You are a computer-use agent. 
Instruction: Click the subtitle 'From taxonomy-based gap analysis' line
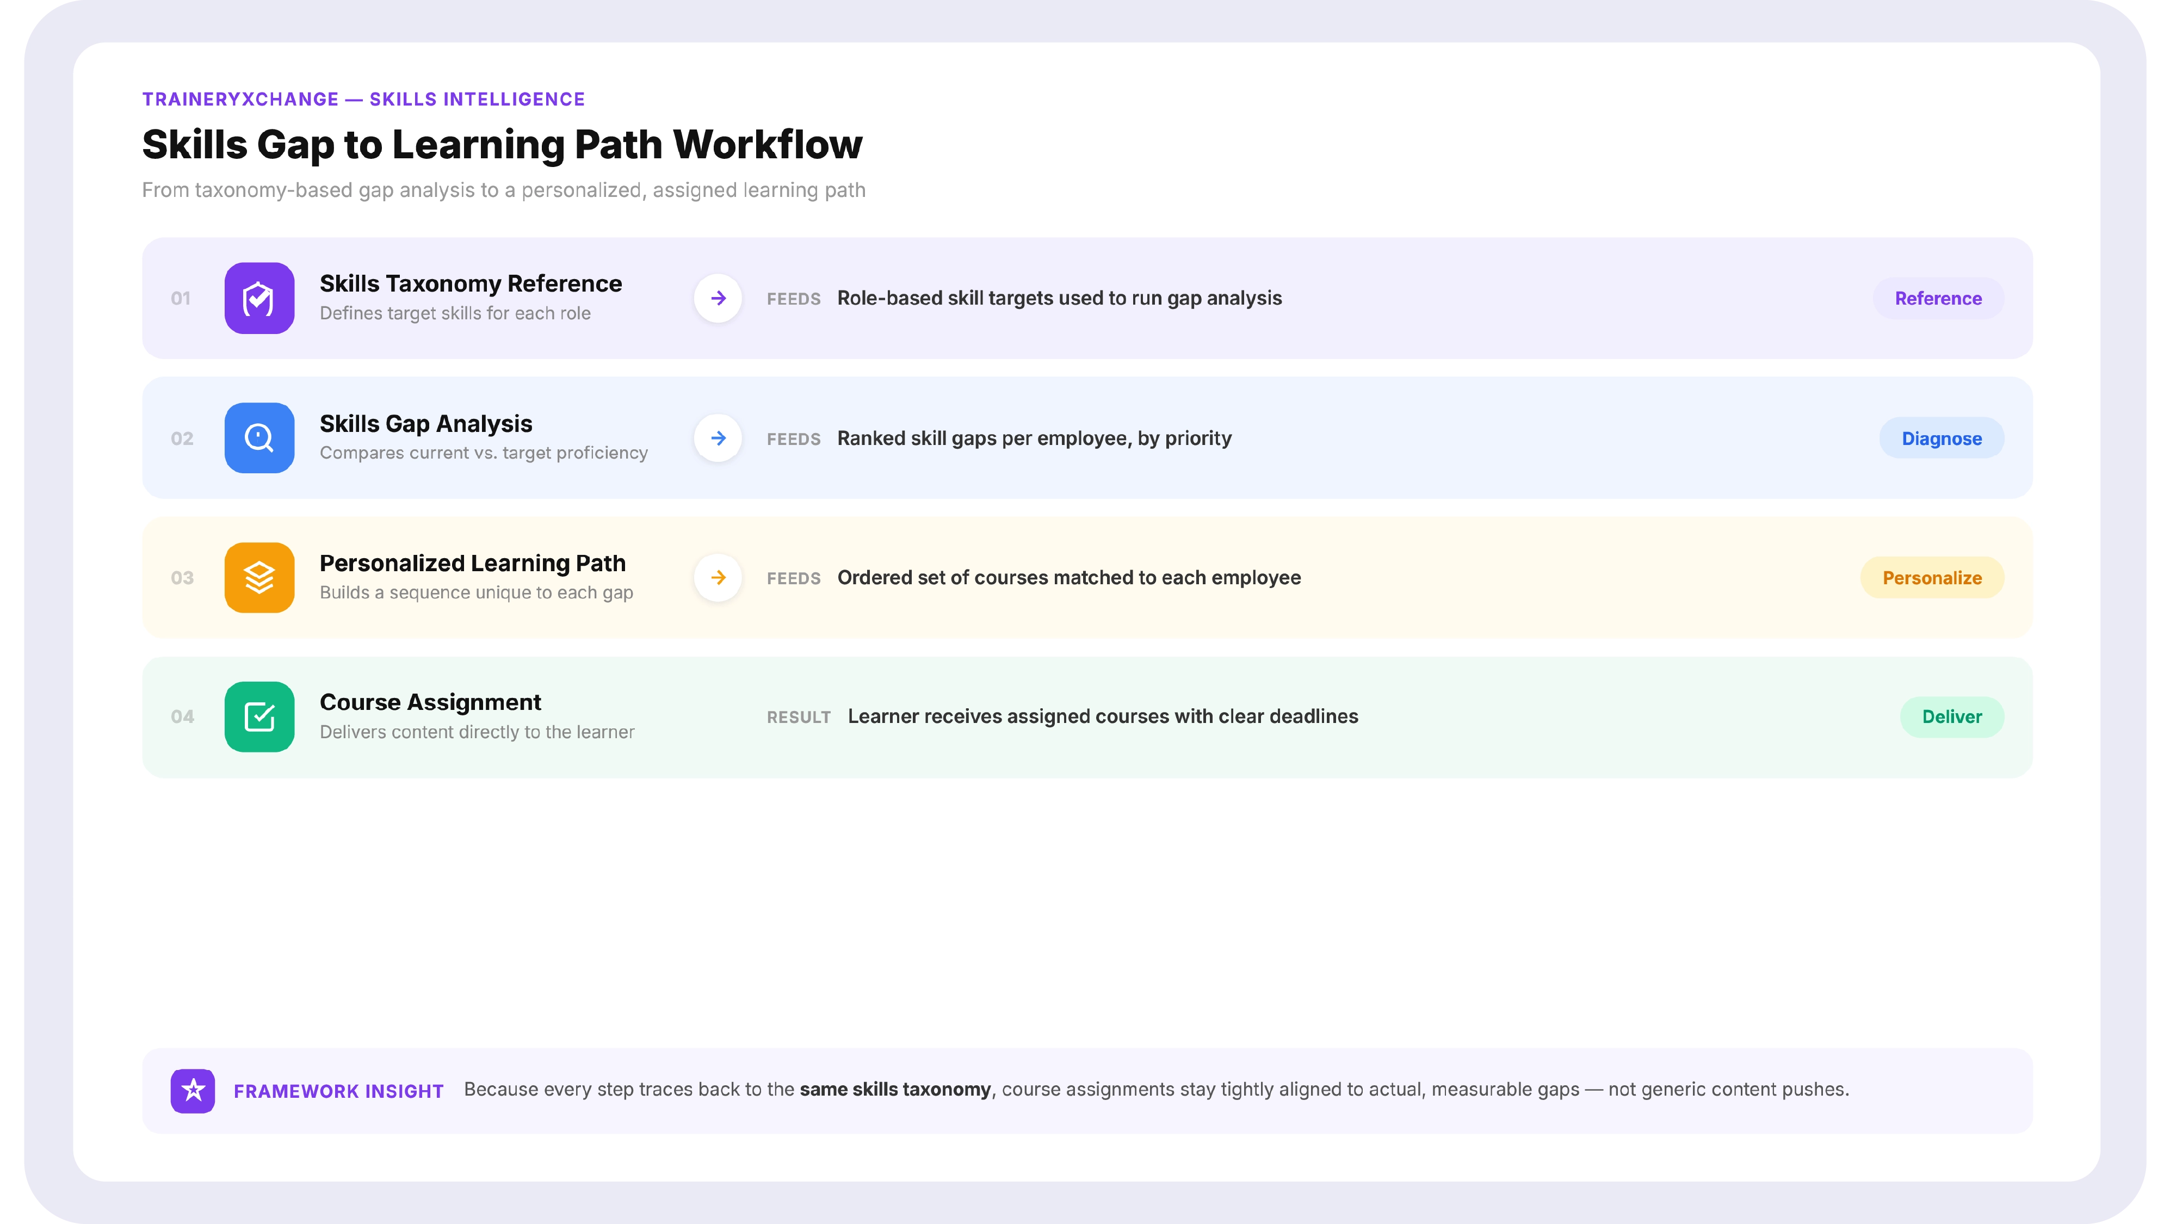503,190
